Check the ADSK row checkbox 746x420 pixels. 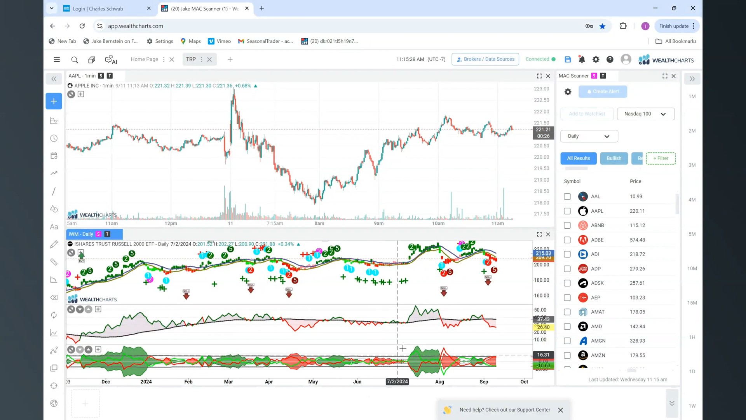567,283
